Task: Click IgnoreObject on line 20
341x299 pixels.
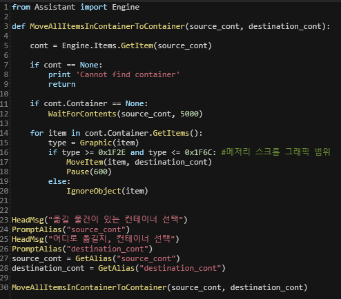Action: (x=94, y=191)
